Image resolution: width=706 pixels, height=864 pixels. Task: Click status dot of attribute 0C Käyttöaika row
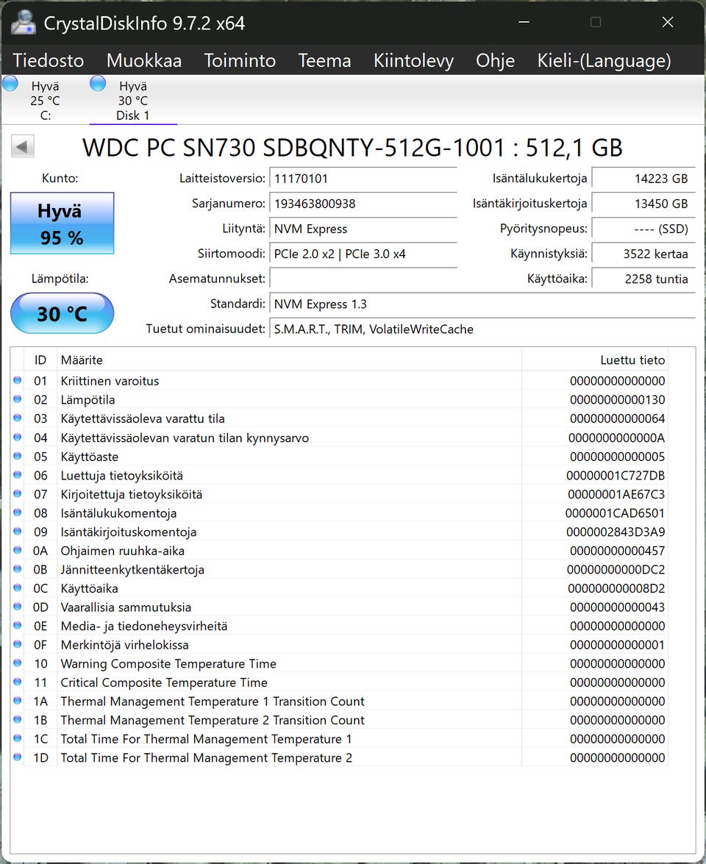point(18,588)
